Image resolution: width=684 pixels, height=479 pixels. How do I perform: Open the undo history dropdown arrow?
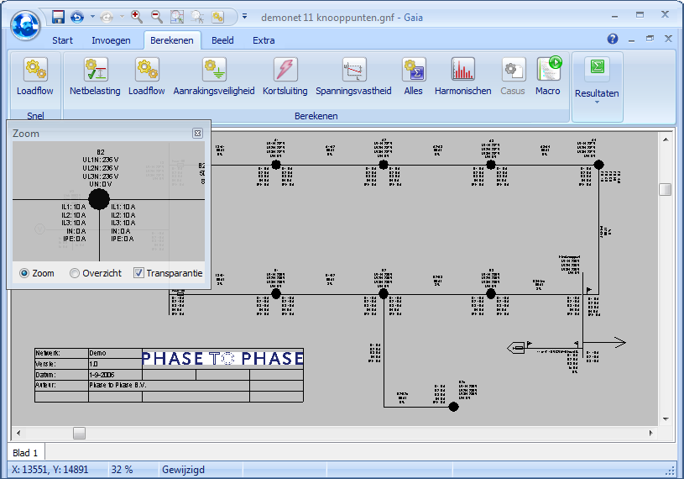pos(91,16)
